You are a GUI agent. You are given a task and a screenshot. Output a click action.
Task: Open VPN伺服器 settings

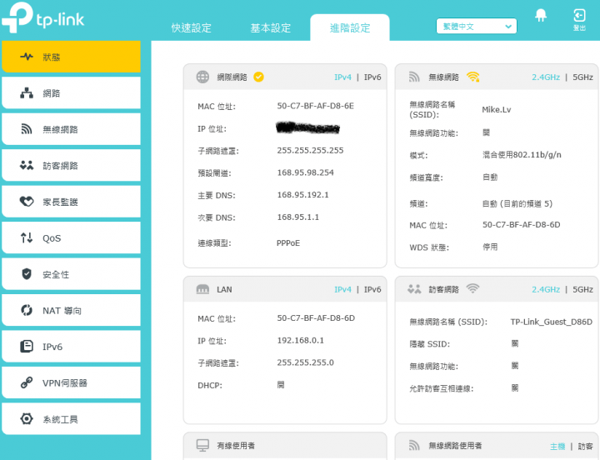[71, 382]
